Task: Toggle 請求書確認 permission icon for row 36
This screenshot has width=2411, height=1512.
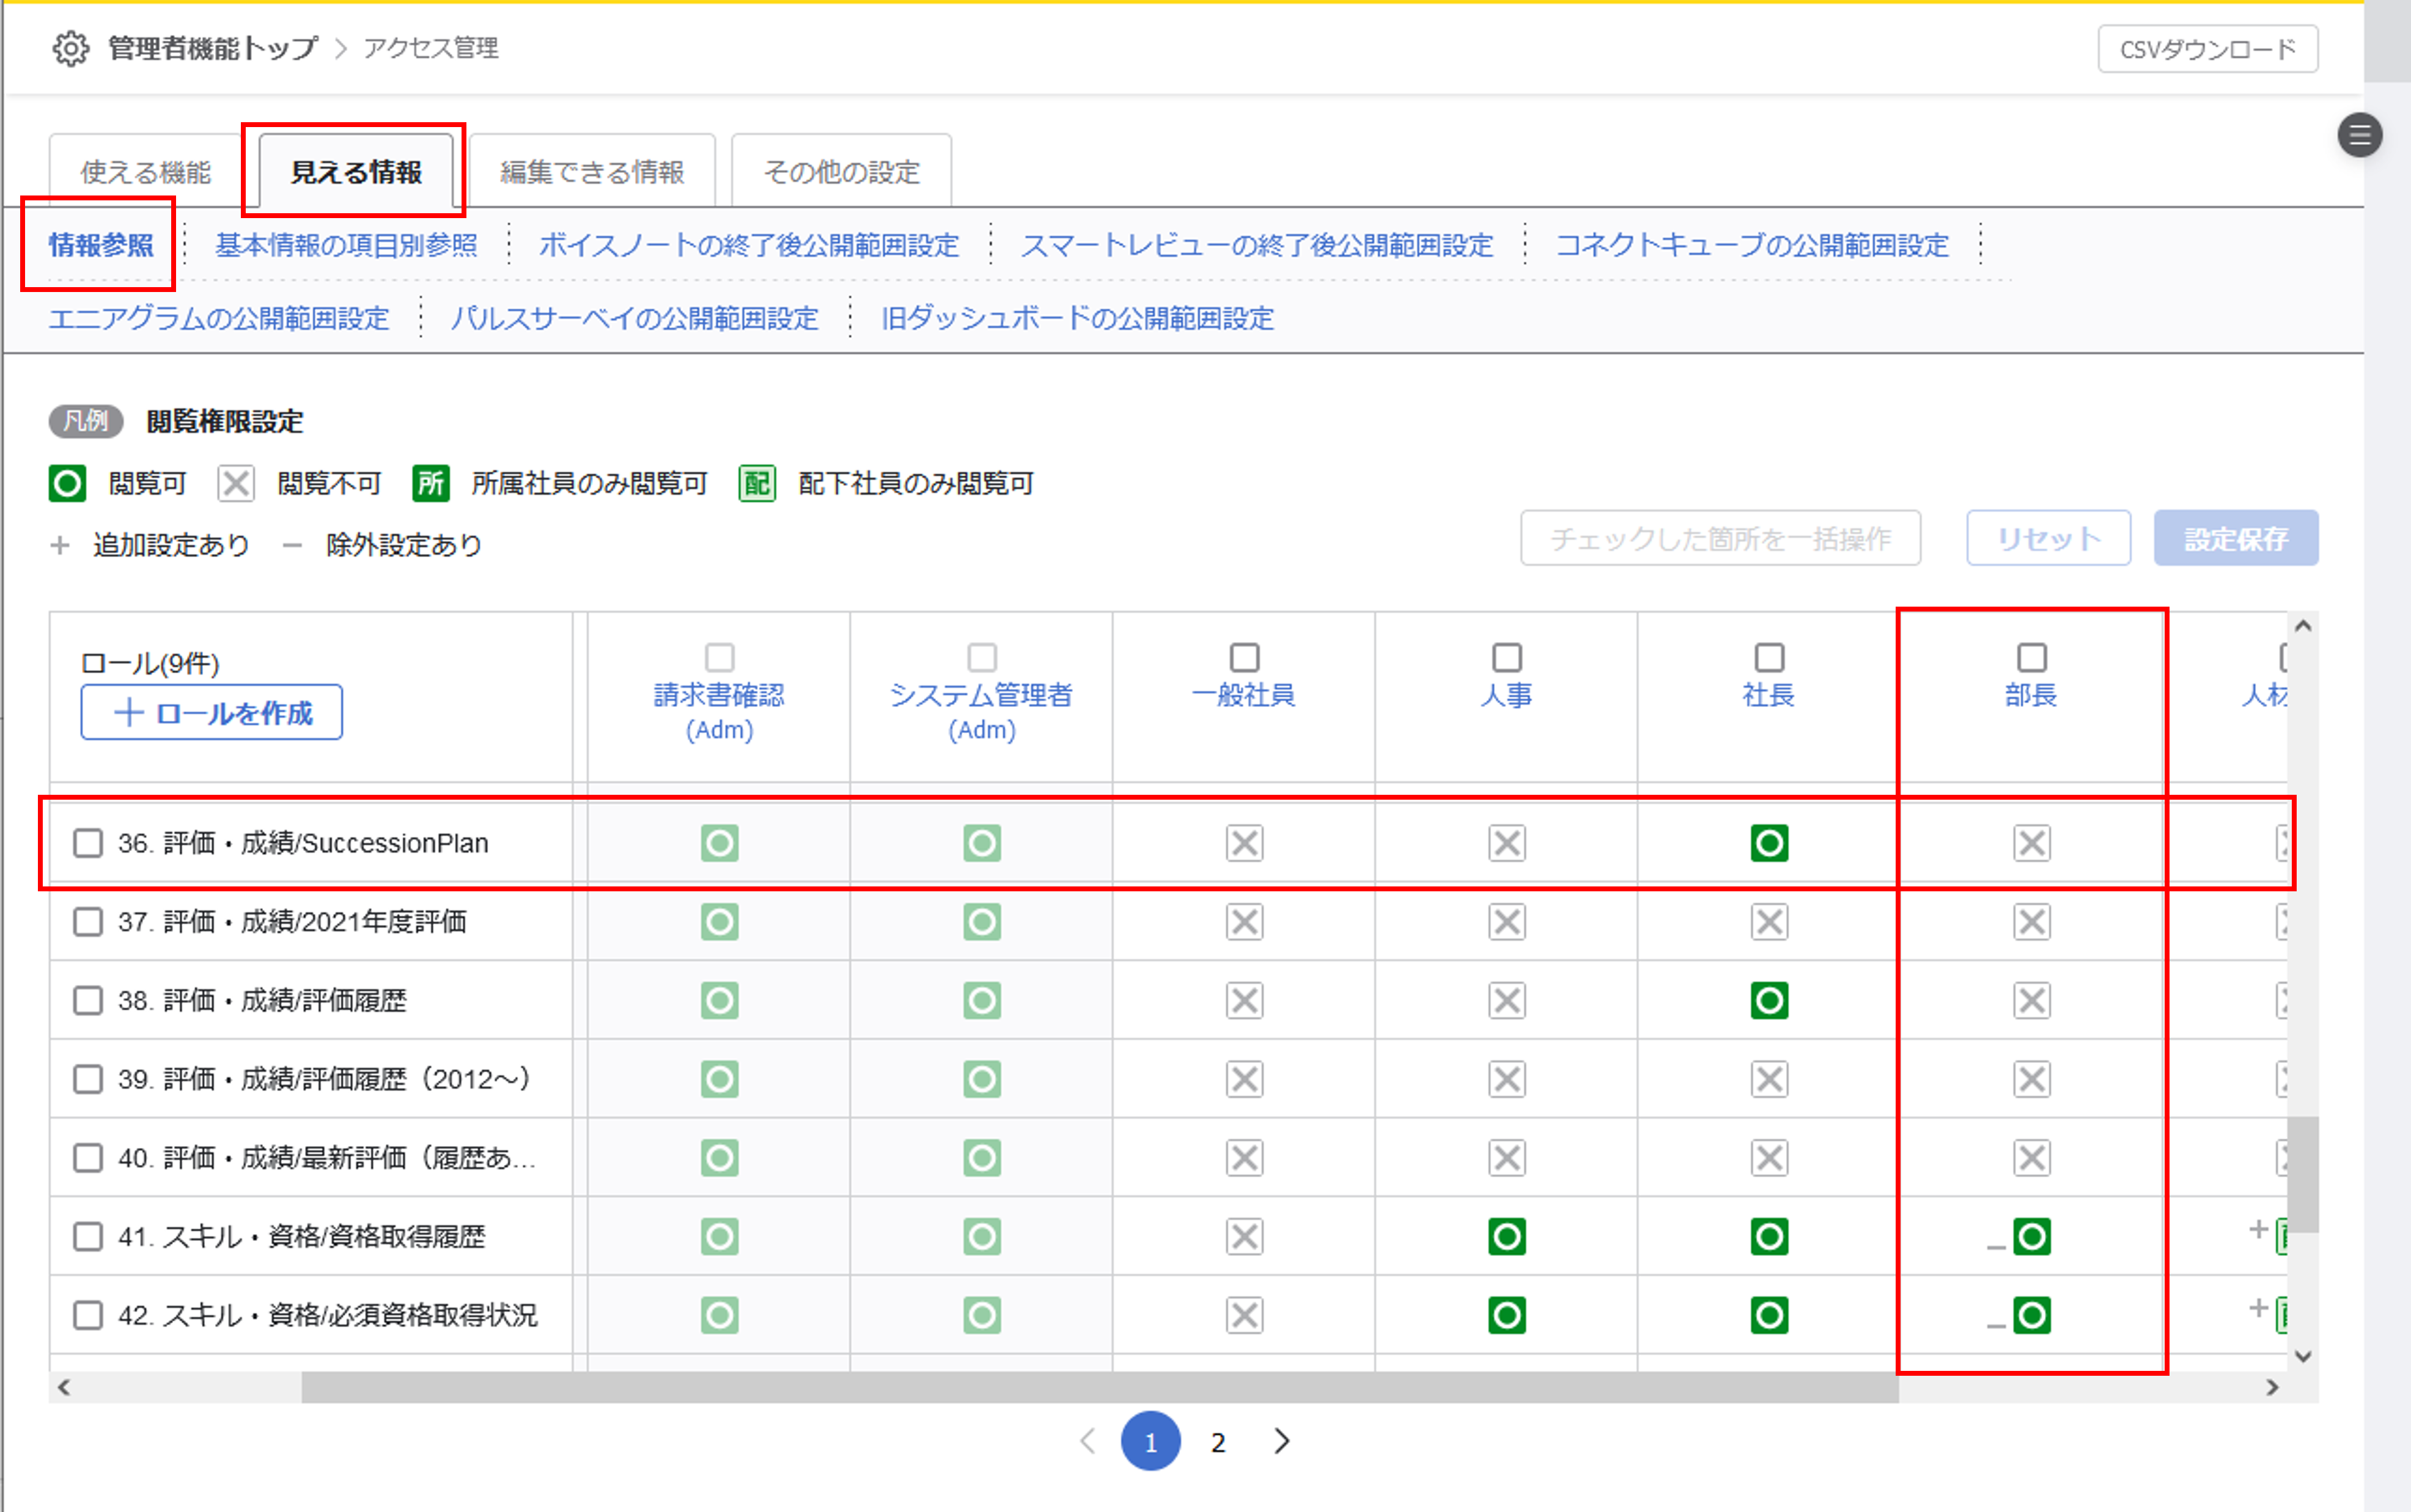Action: tap(720, 843)
